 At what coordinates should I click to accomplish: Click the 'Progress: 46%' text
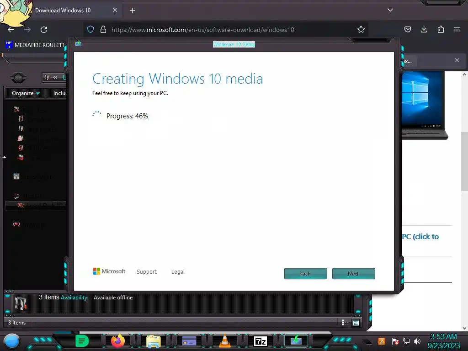(x=127, y=116)
